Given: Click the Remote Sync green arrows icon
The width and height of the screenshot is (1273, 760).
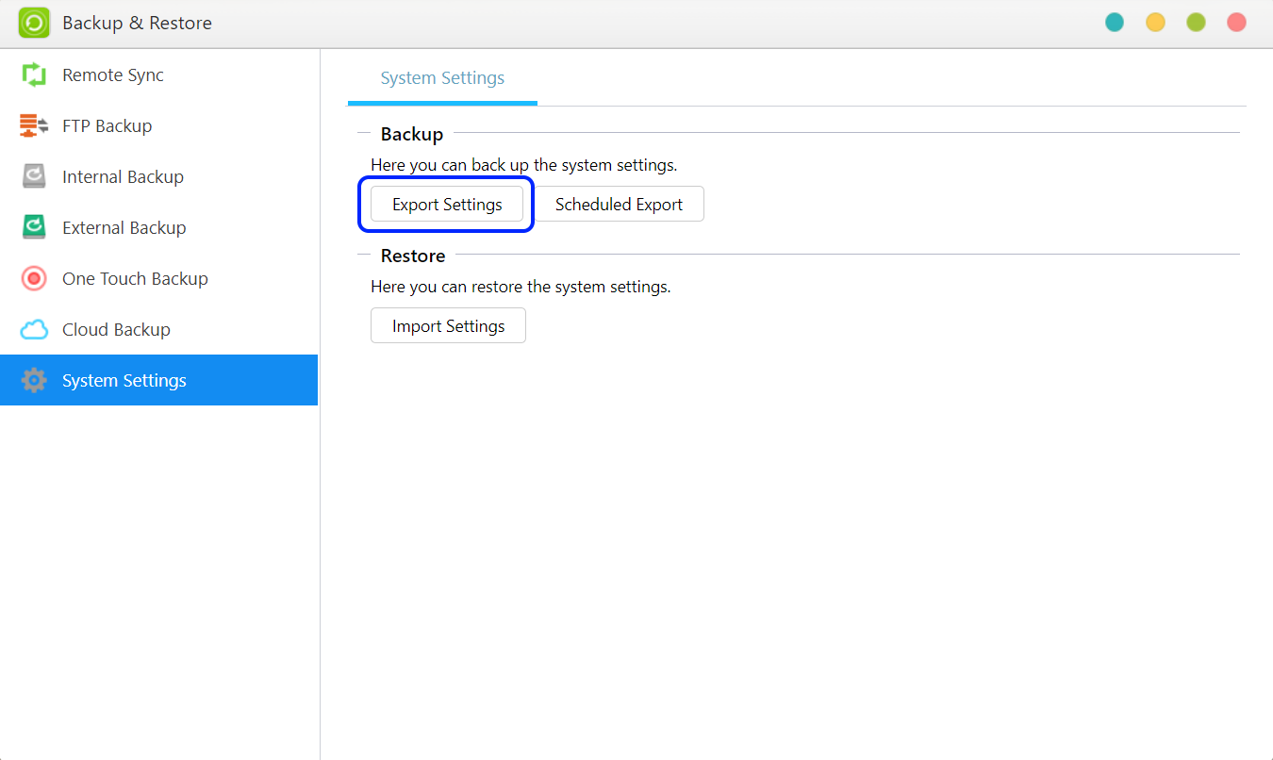Looking at the screenshot, I should point(34,75).
